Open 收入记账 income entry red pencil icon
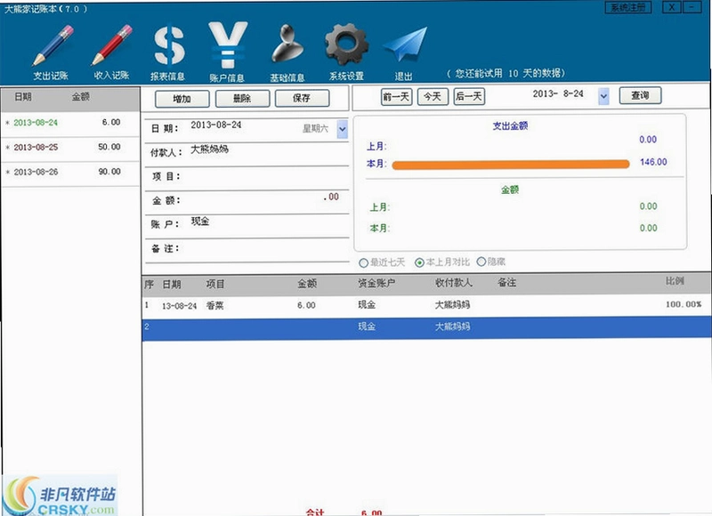712x516 pixels. point(112,45)
